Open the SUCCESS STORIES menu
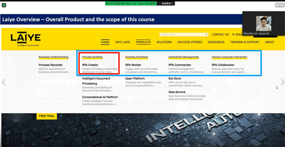285x147 pixels. click(190, 42)
